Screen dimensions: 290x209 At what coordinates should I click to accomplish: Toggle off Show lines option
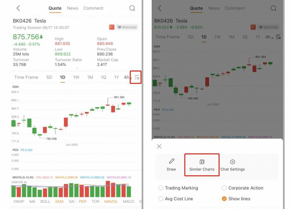pos(224,199)
